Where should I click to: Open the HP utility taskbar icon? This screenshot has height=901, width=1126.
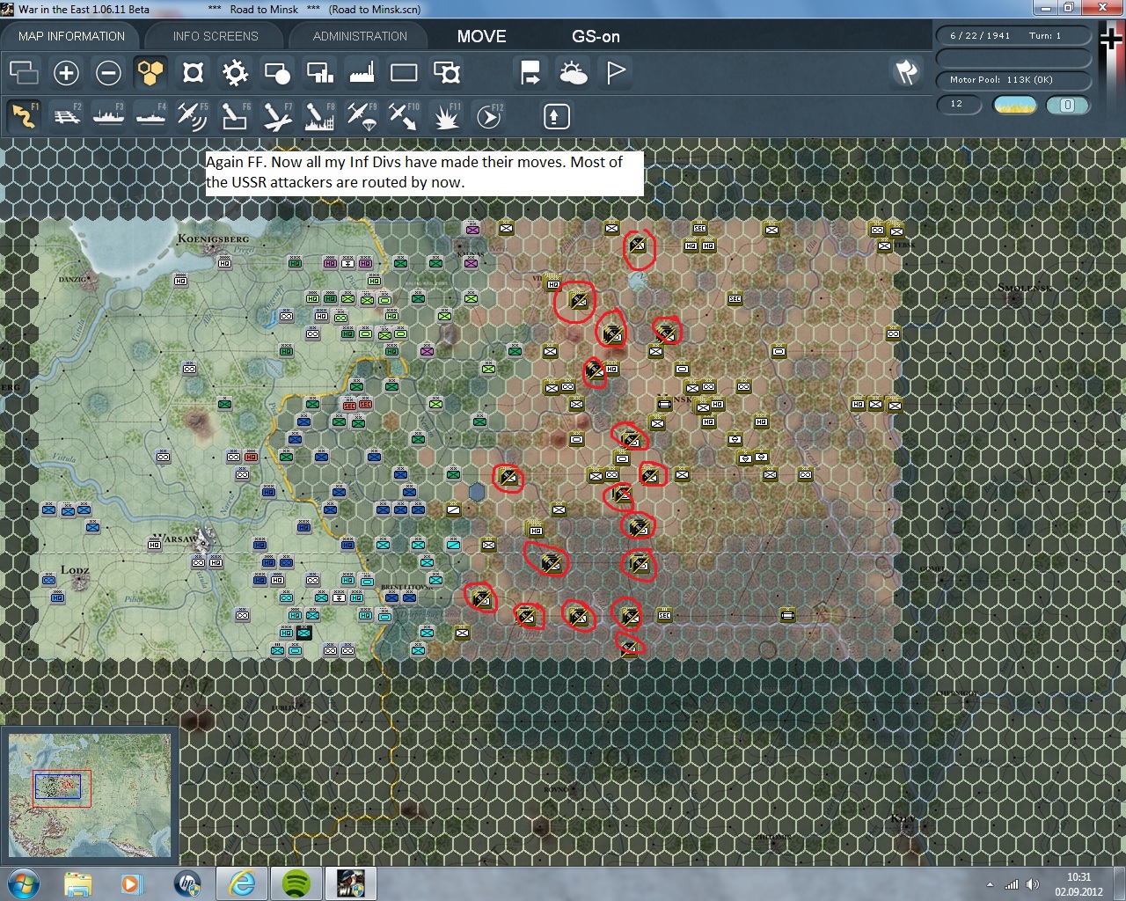[x=187, y=883]
